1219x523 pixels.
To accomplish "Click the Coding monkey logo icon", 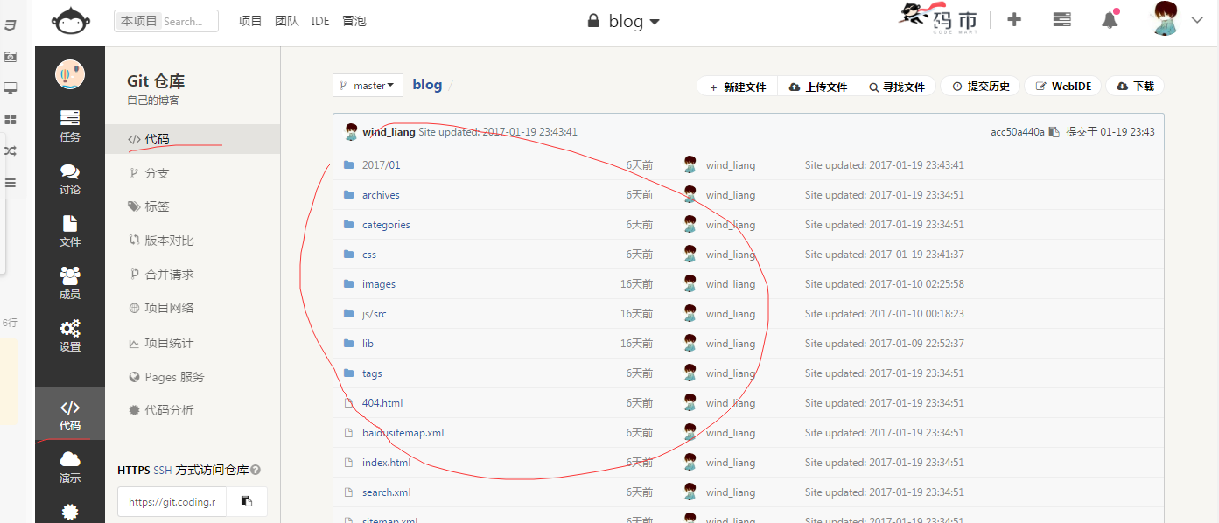I will coord(70,21).
